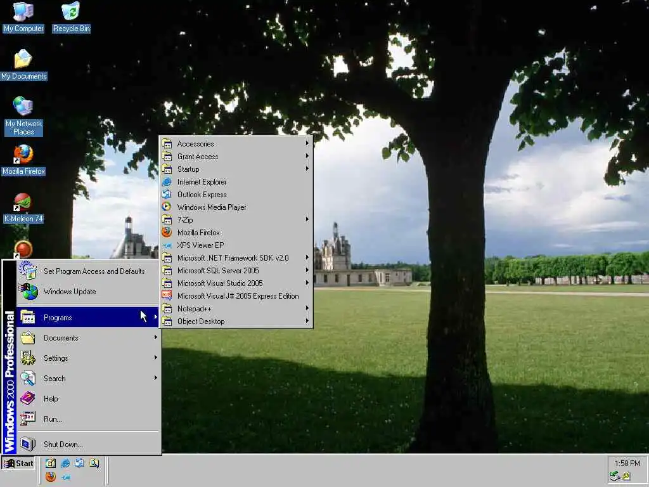
Task: Expand the Grant Access submenu arrow
Action: pyautogui.click(x=307, y=156)
